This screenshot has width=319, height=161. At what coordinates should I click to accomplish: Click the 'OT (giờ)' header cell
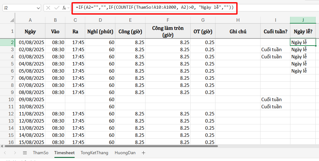(x=203, y=31)
